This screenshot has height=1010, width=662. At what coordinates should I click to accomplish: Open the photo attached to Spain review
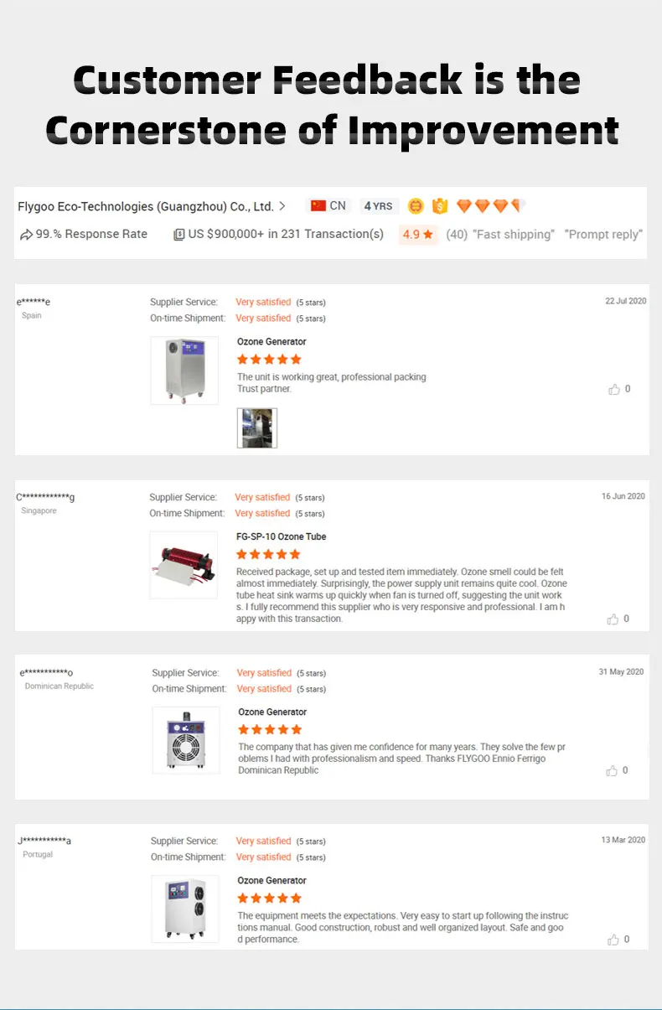coord(256,428)
